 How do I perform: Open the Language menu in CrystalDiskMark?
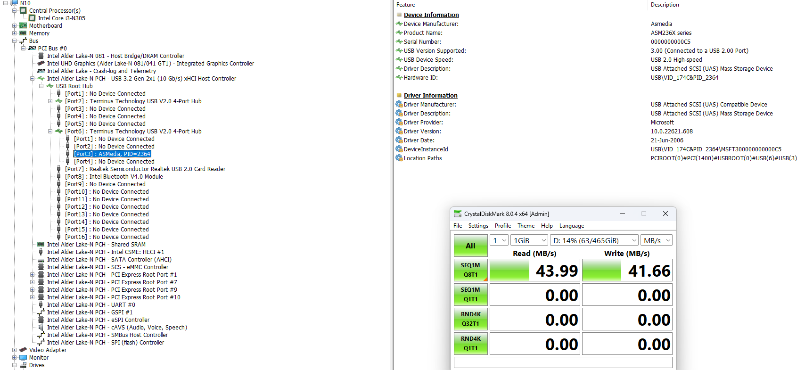click(x=571, y=226)
